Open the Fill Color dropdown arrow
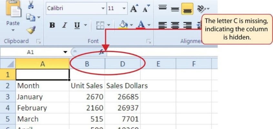 (x=131, y=25)
